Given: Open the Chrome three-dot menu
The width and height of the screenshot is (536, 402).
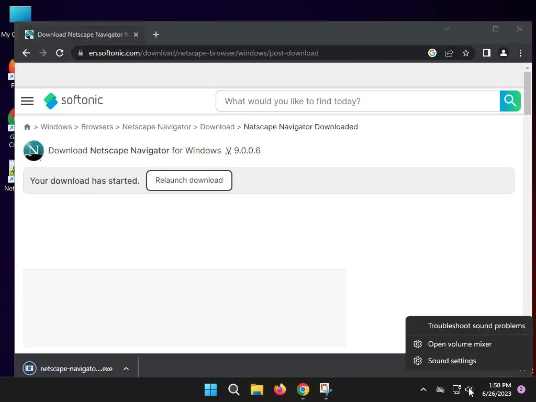Looking at the screenshot, I should pyautogui.click(x=520, y=53).
